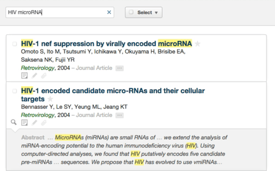The image size is (275, 171).
Task: Open title HIV-1 encoded candidate micro-RNAs
Action: 113,95
